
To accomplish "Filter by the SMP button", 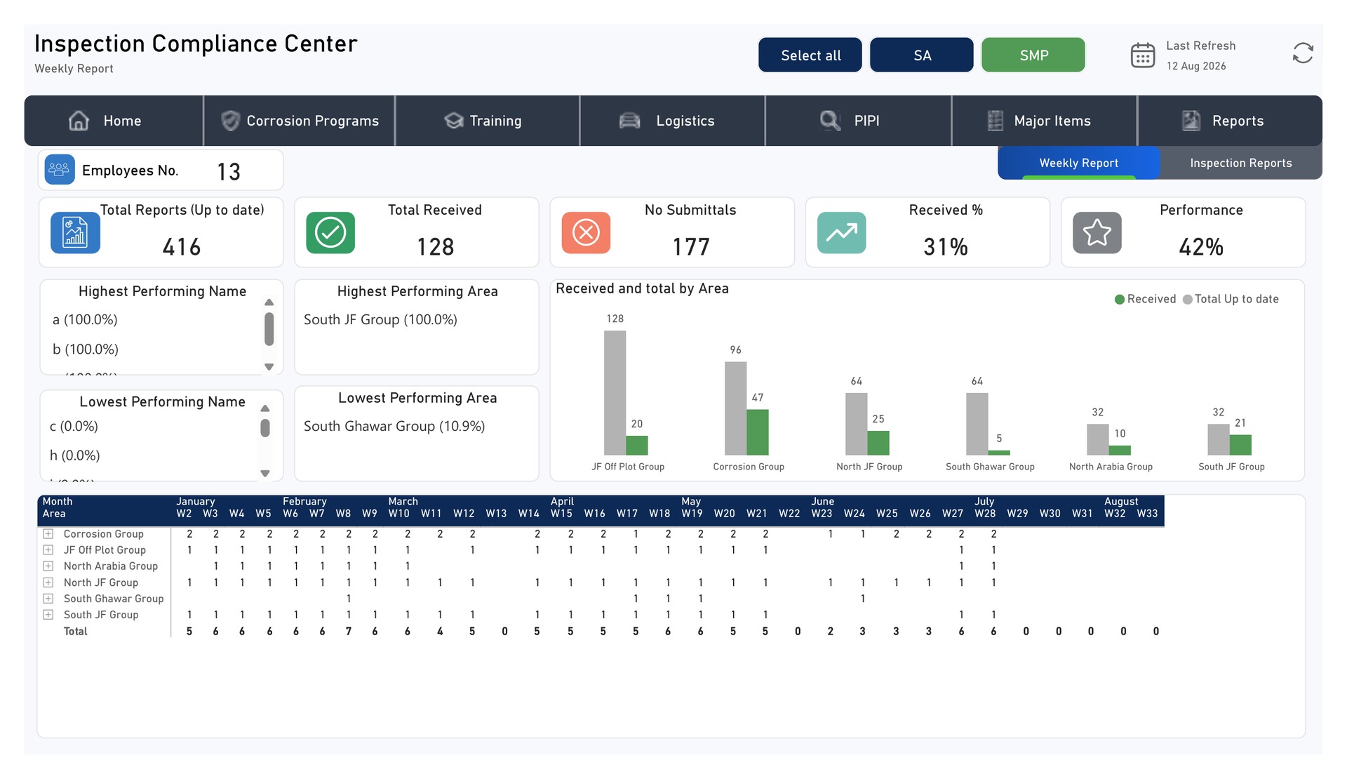I will pyautogui.click(x=1033, y=55).
